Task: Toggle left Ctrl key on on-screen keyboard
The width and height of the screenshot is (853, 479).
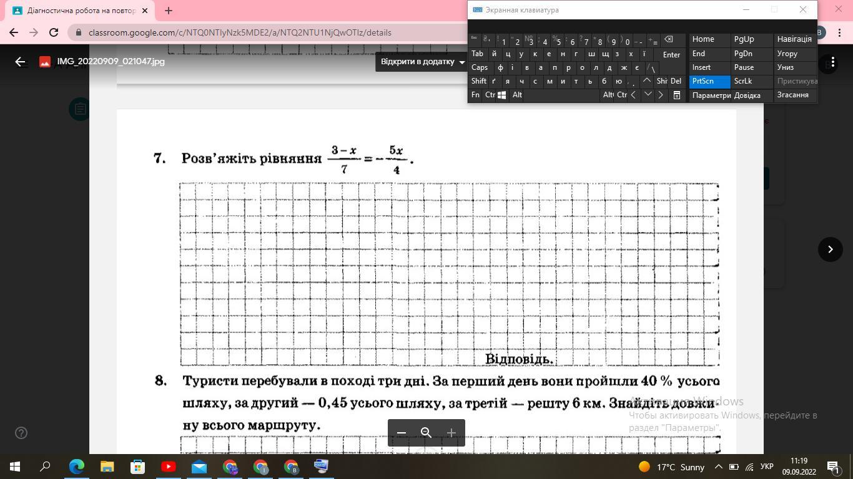Action: [490, 95]
